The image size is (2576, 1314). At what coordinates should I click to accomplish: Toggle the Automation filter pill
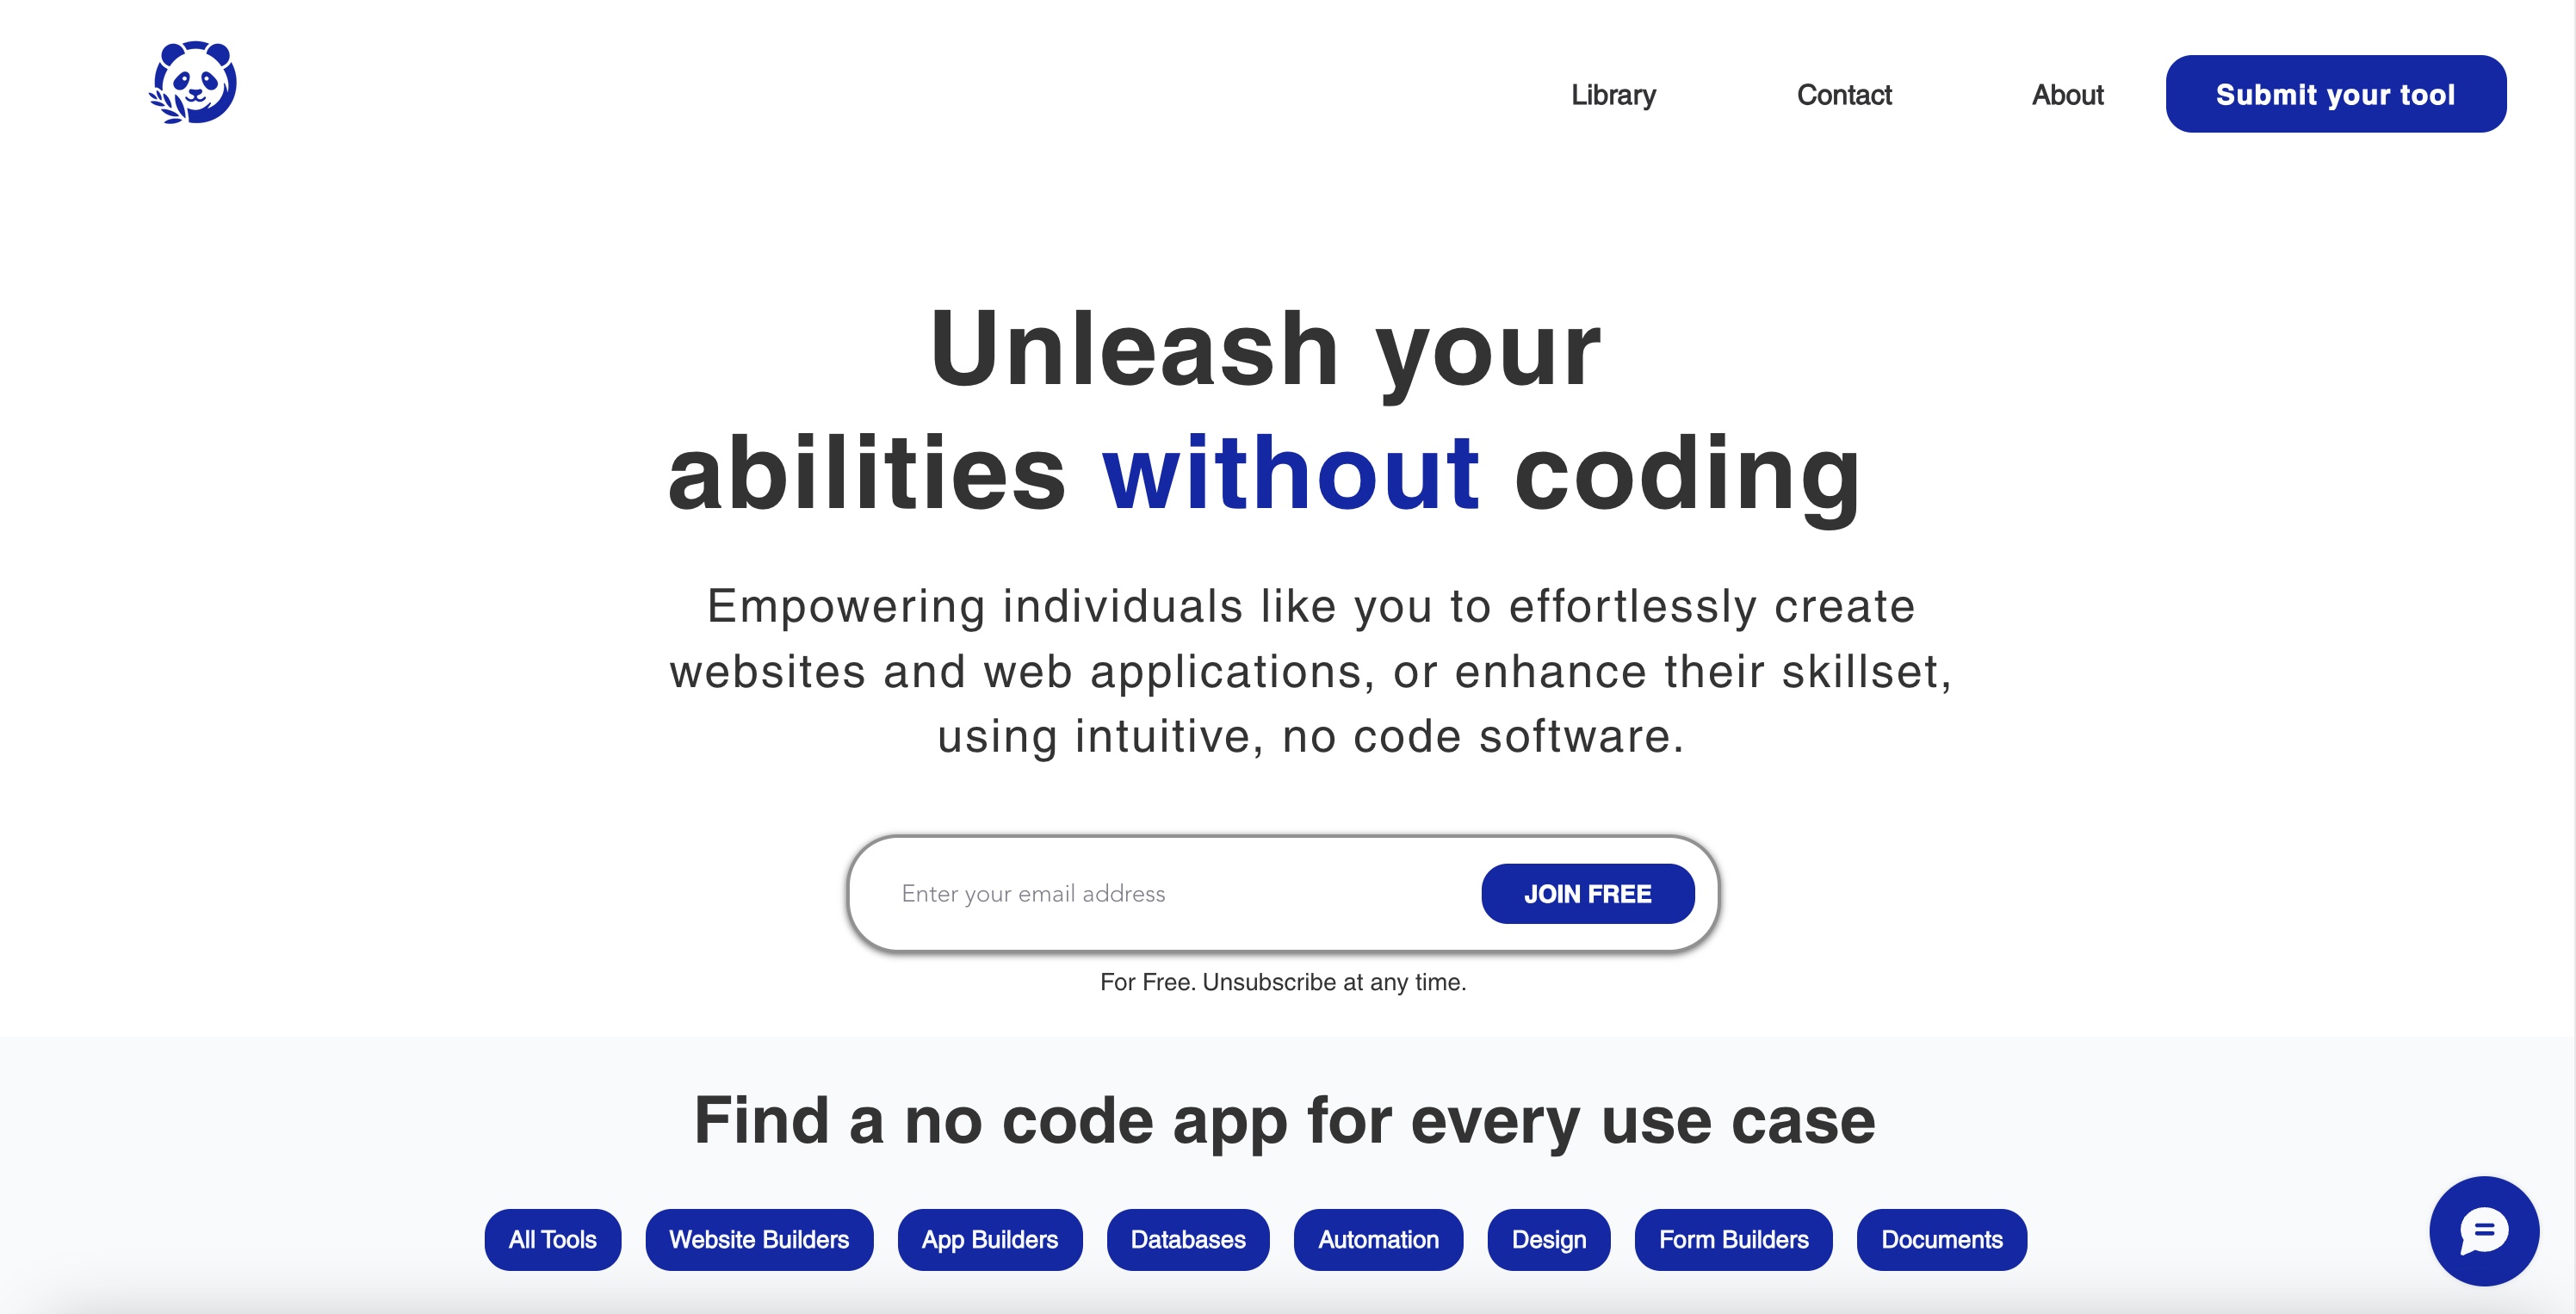point(1378,1238)
